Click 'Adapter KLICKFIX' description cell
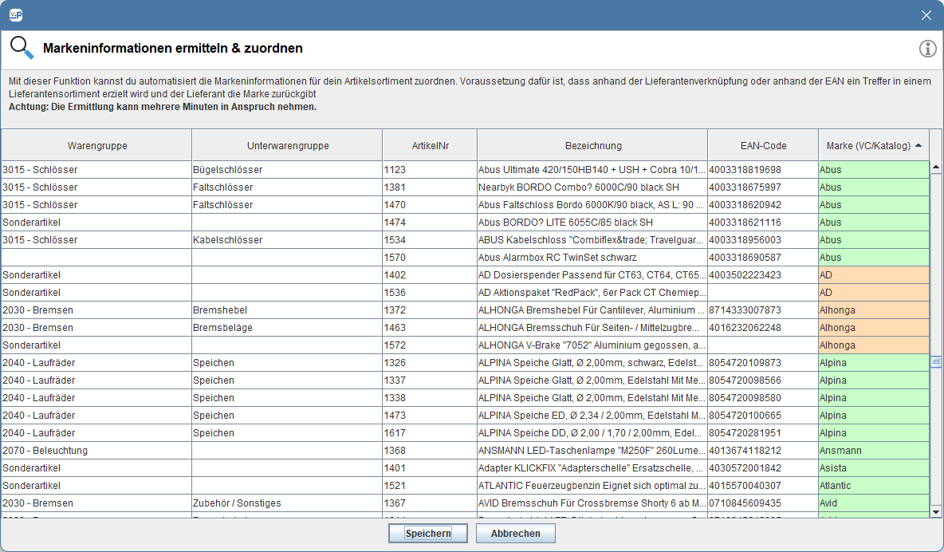 (x=592, y=467)
